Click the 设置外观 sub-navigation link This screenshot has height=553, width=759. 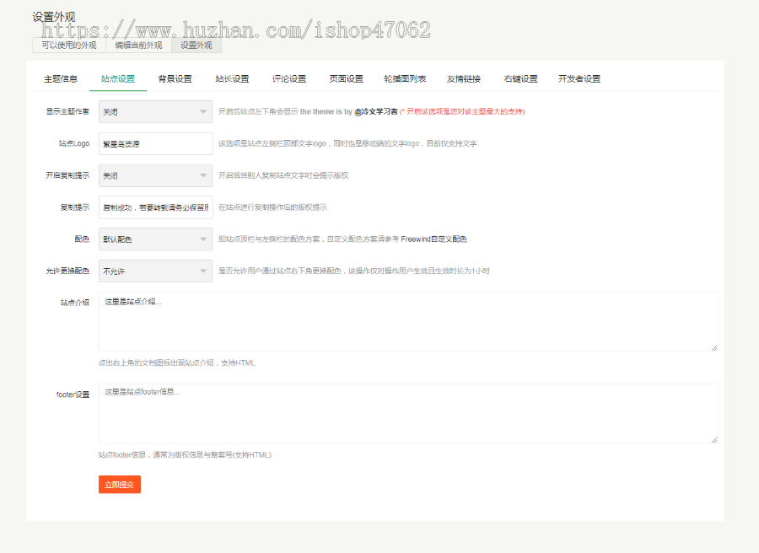pyautogui.click(x=196, y=46)
